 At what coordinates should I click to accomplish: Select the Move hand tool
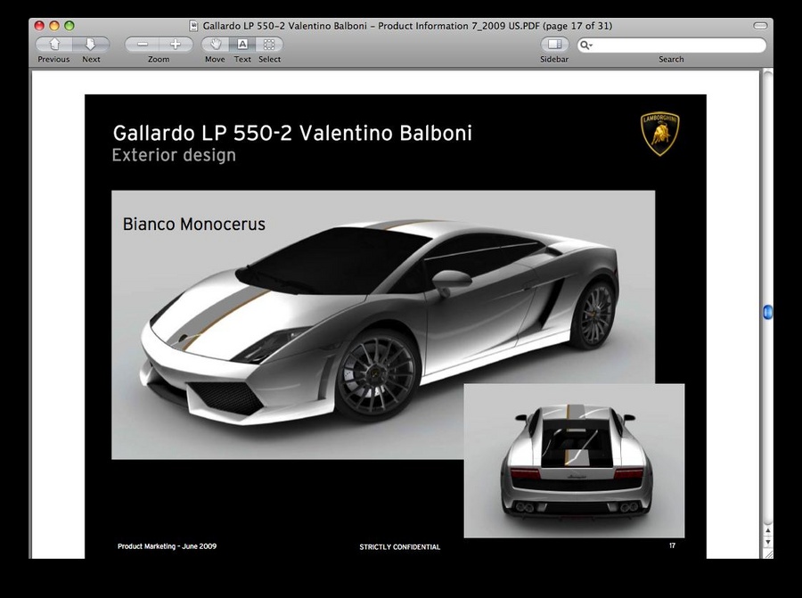(215, 45)
